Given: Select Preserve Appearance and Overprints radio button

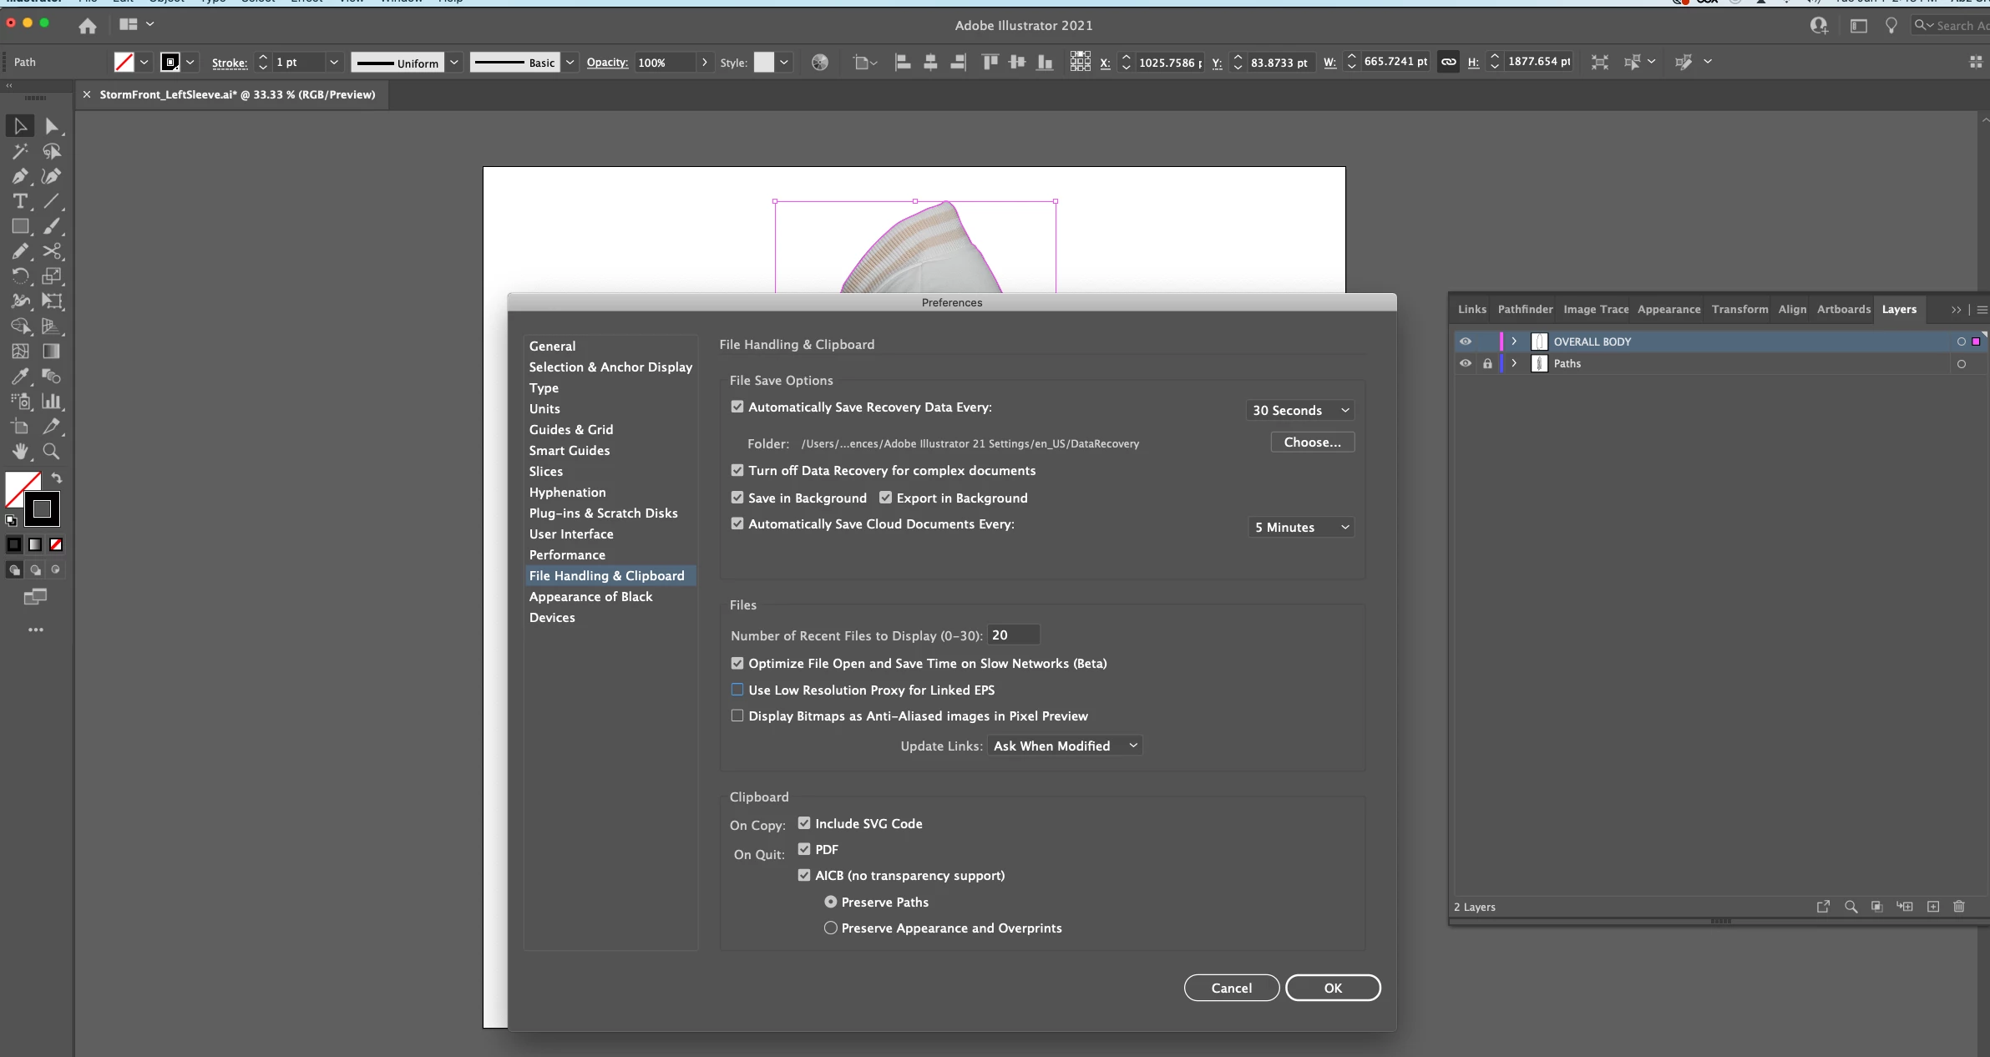Looking at the screenshot, I should [x=830, y=928].
